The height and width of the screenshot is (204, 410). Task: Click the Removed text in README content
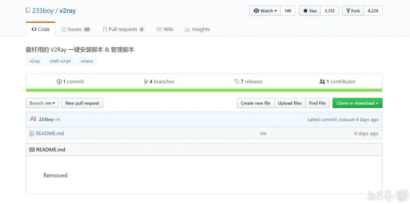click(55, 175)
